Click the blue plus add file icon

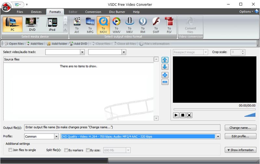tap(165, 75)
